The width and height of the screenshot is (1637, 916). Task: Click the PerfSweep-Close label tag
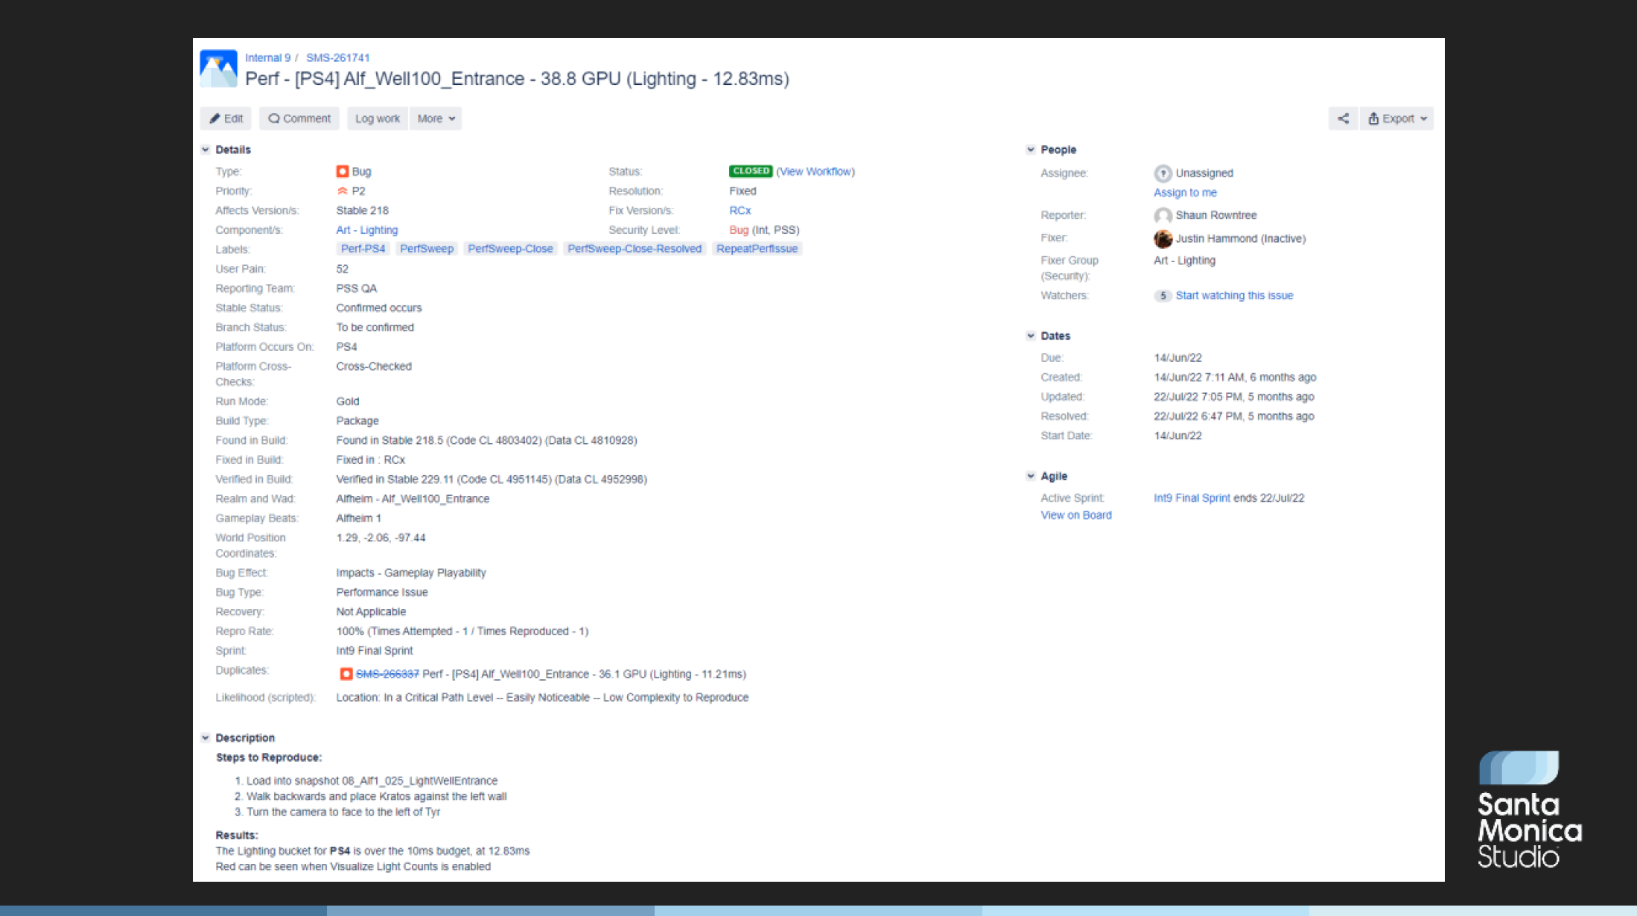click(510, 249)
